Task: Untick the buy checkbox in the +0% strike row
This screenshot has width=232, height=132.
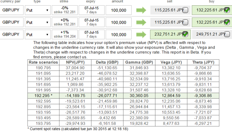Action: pyautogui.click(x=227, y=22)
